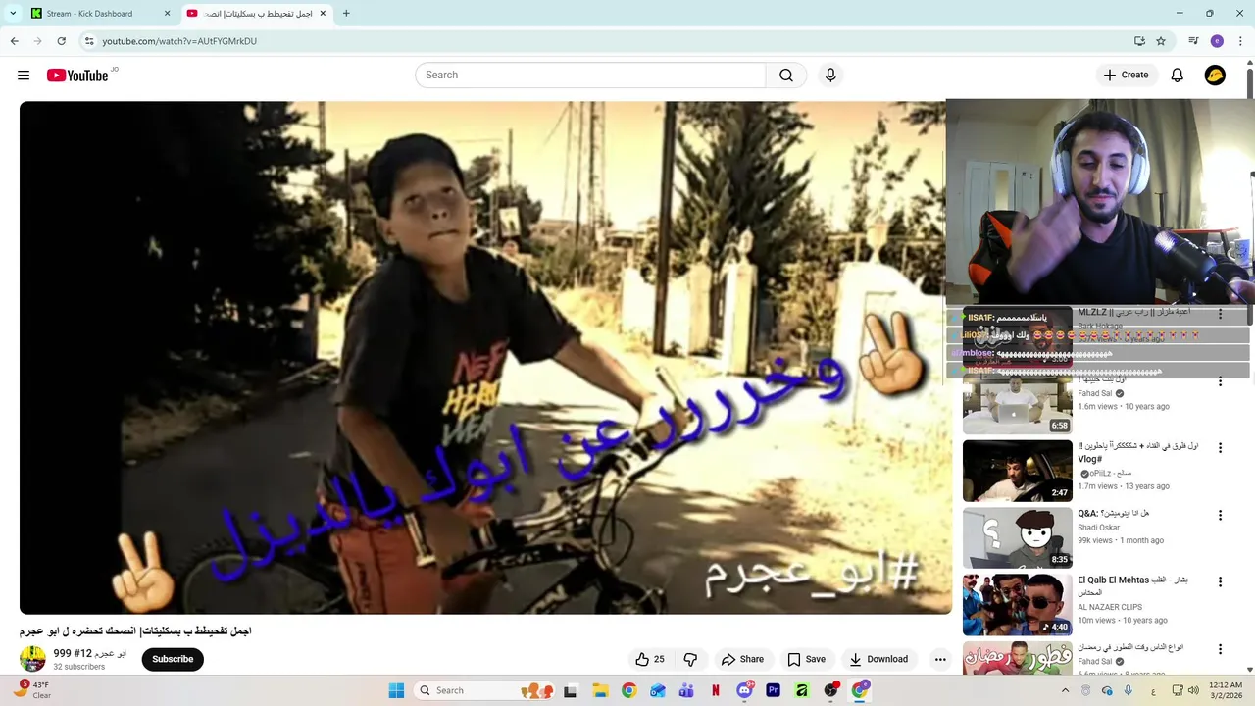This screenshot has width=1255, height=706.
Task: Open options for Q&A video
Action: click(1220, 516)
